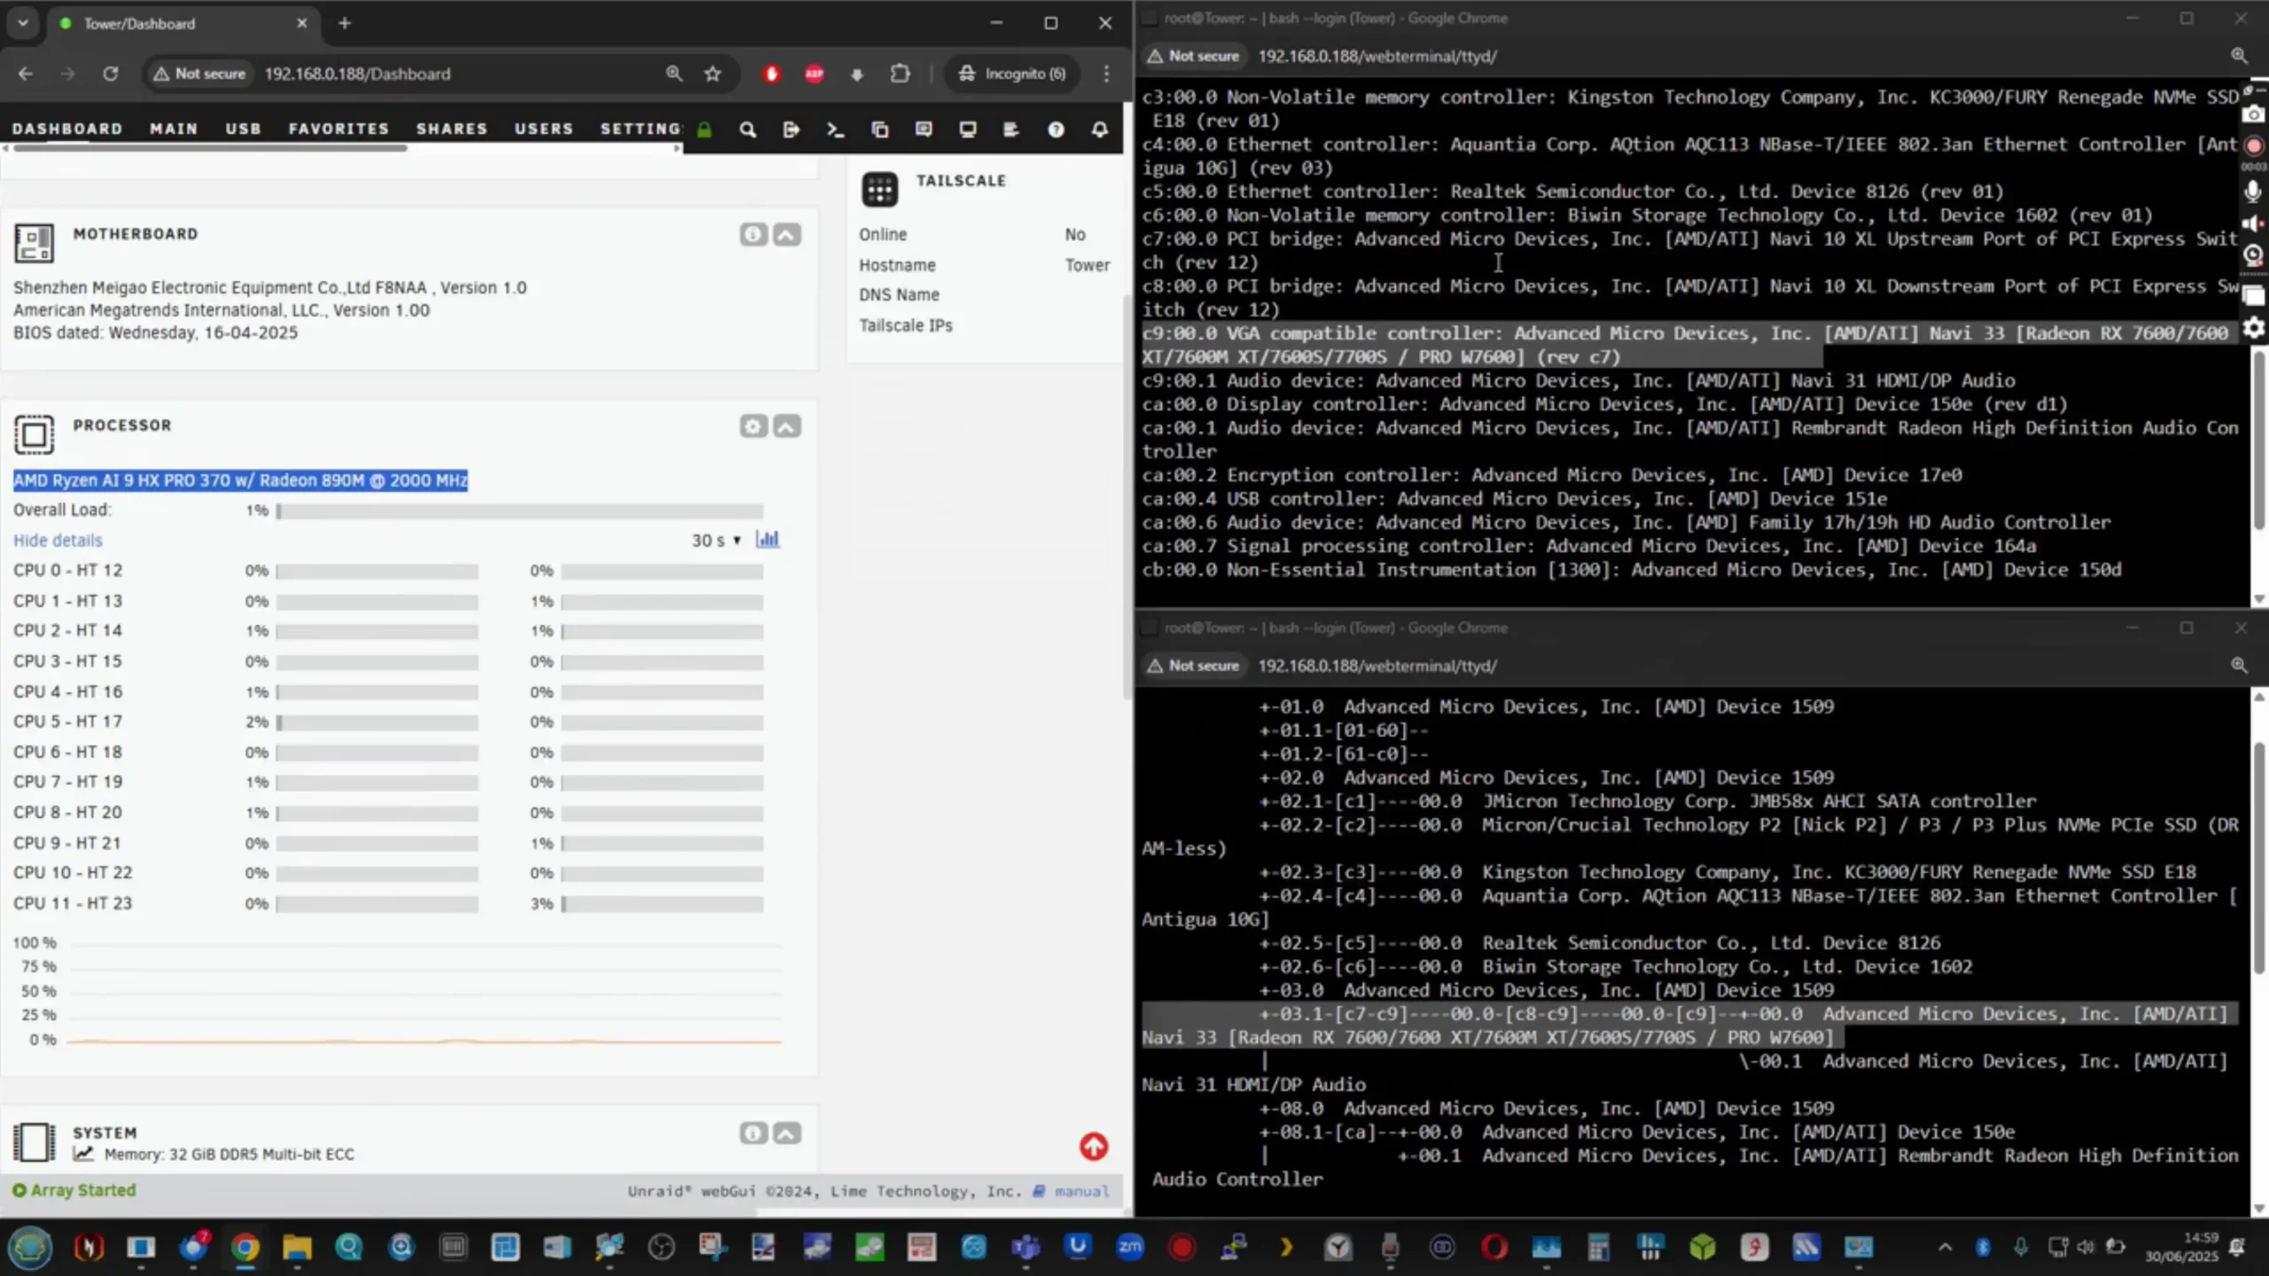Open the Unraid feedback icon
Viewport: 2269px width, 1276px height.
click(x=924, y=129)
